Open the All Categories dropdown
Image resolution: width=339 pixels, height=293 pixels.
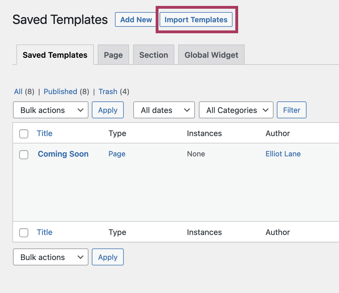pyautogui.click(x=236, y=110)
